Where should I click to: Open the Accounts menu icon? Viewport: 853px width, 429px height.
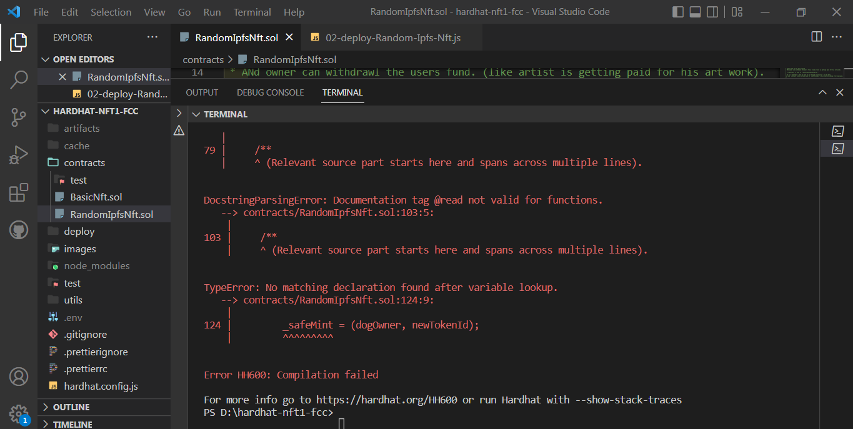point(18,377)
